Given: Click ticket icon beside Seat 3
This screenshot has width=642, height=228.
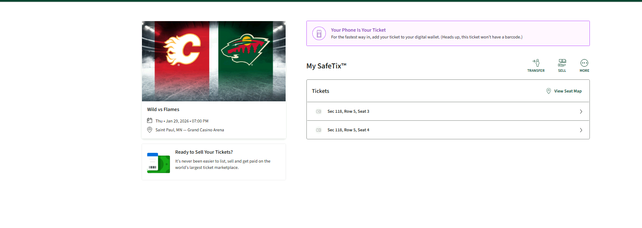Looking at the screenshot, I should pyautogui.click(x=319, y=111).
